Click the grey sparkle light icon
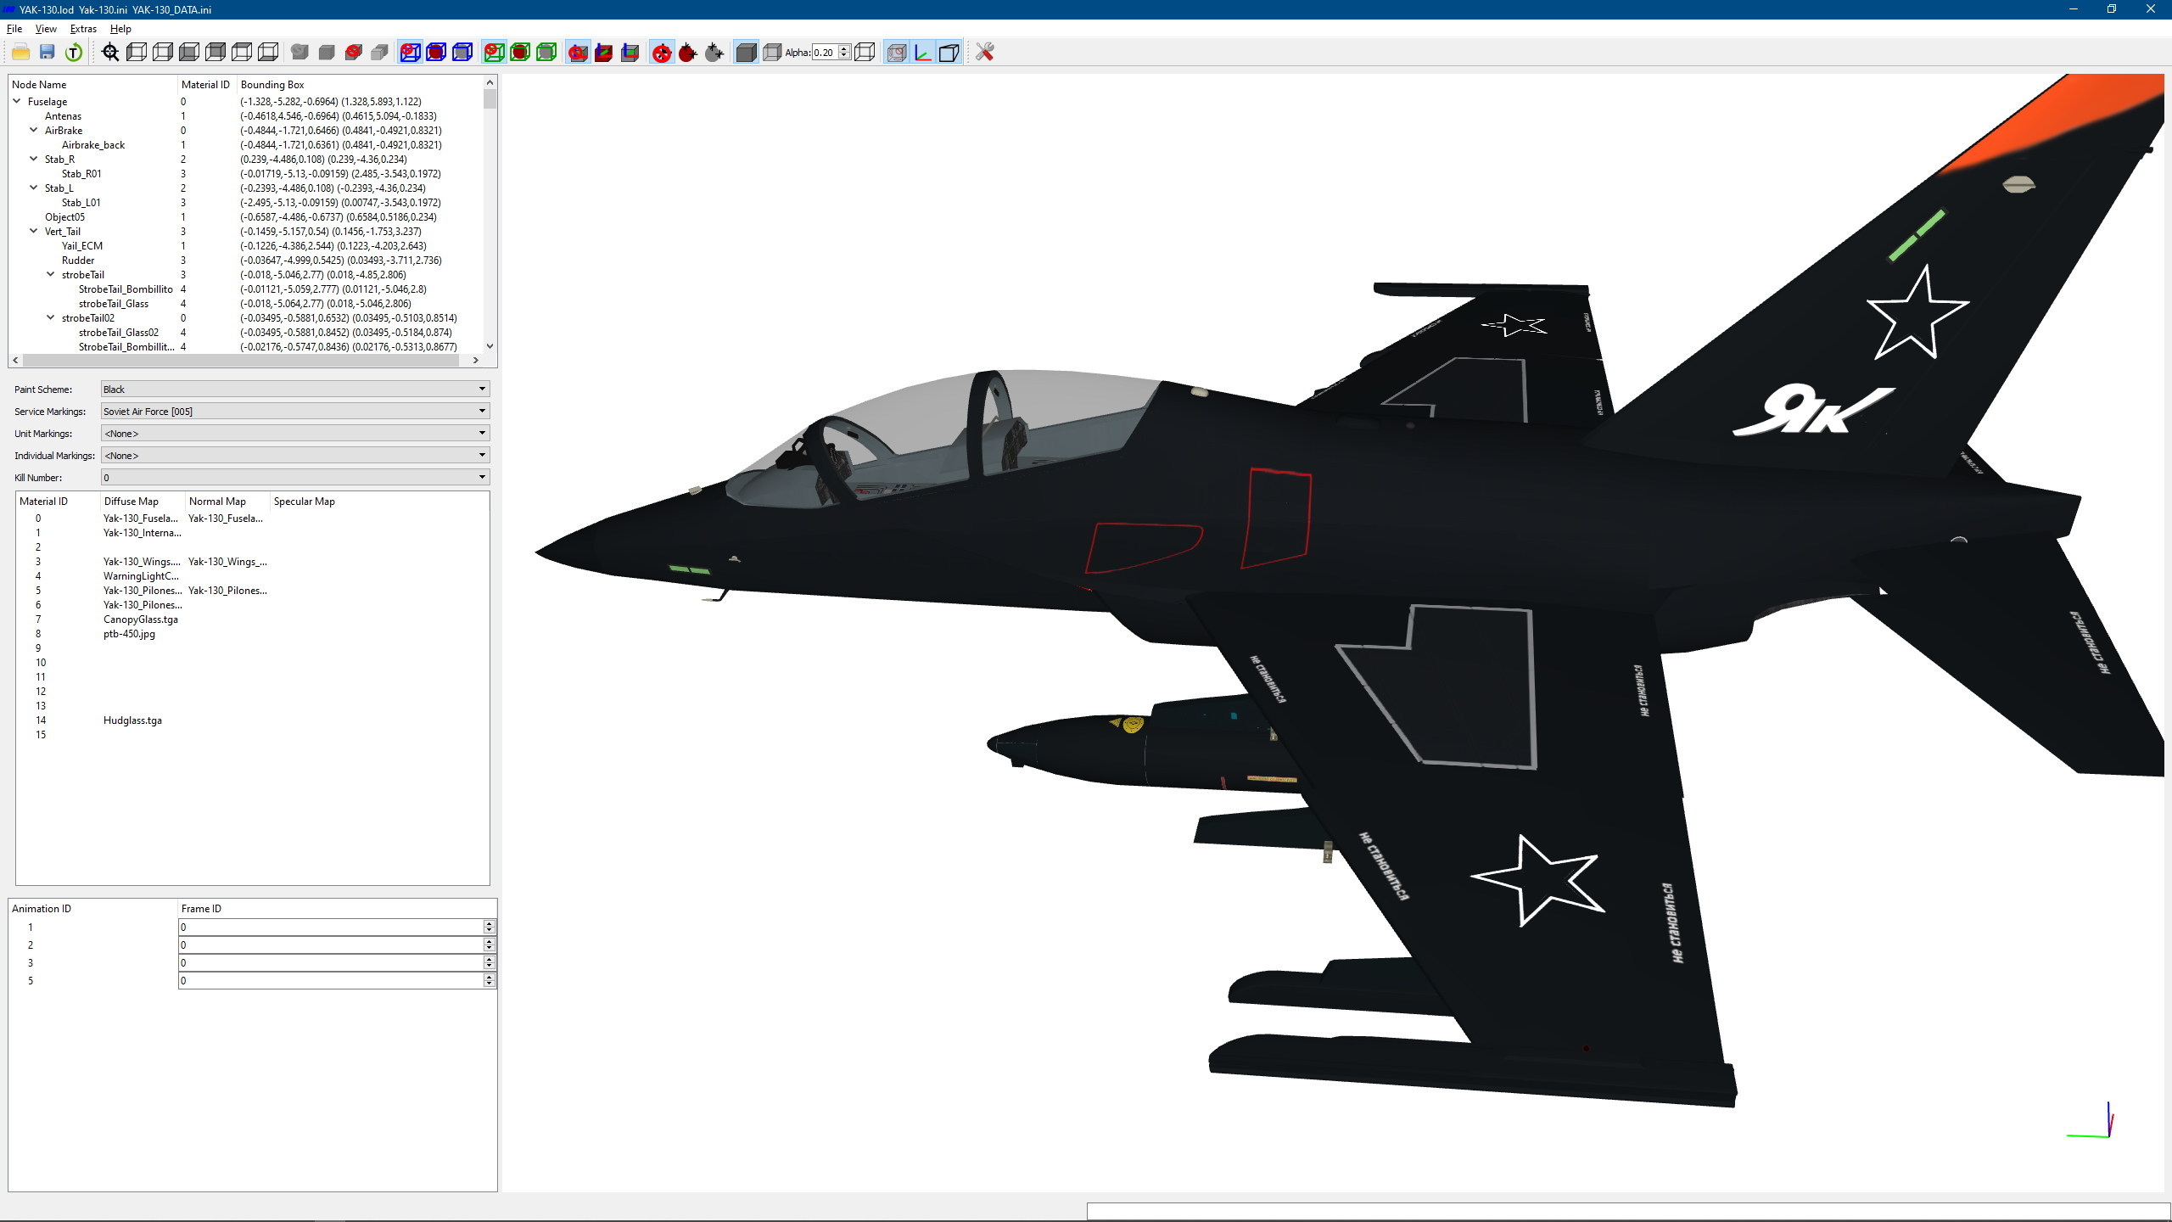2172x1222 pixels. click(x=714, y=53)
